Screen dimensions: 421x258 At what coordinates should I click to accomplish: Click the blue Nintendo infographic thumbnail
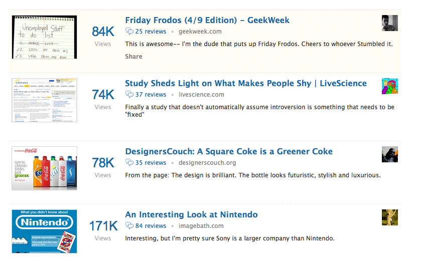pos(44,231)
